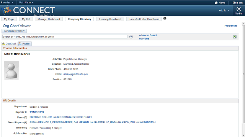Open the Advanced Search link
This screenshot has width=245, height=137.
[x=148, y=35]
